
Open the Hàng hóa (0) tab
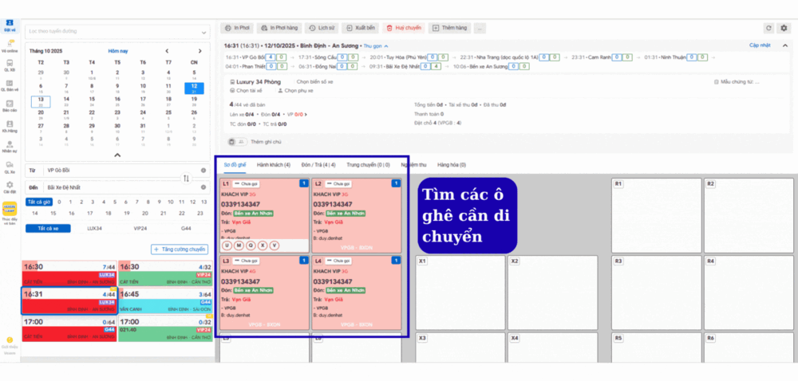click(x=452, y=164)
